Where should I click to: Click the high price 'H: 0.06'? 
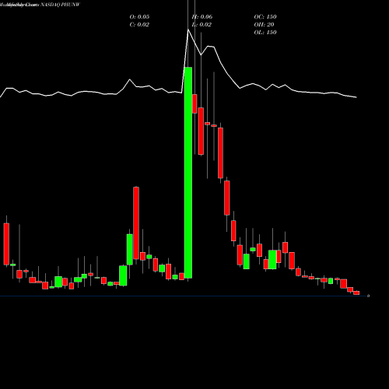coord(202,16)
